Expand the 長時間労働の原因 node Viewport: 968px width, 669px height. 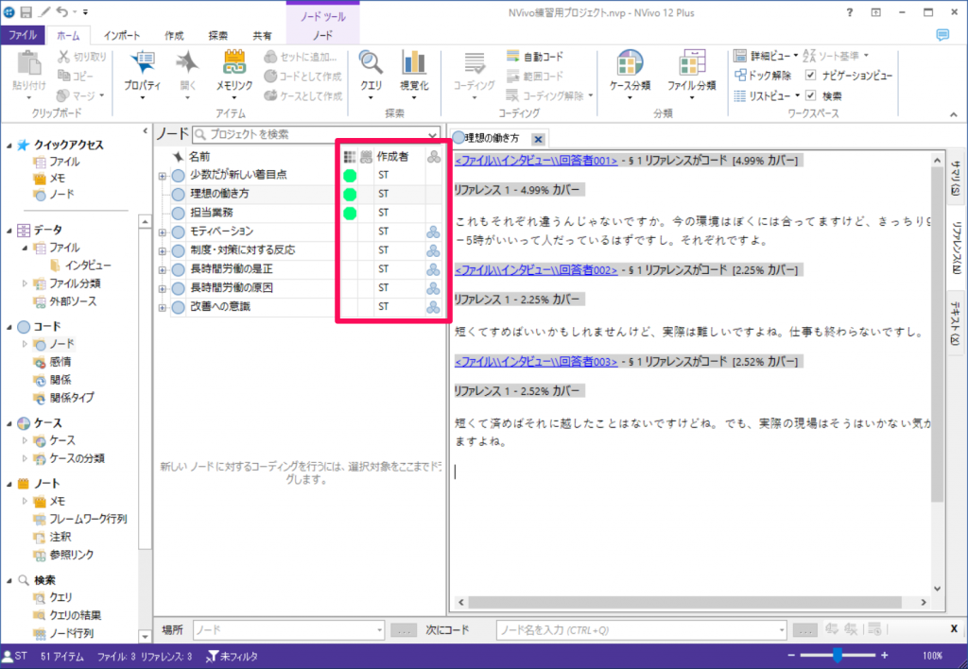[163, 288]
